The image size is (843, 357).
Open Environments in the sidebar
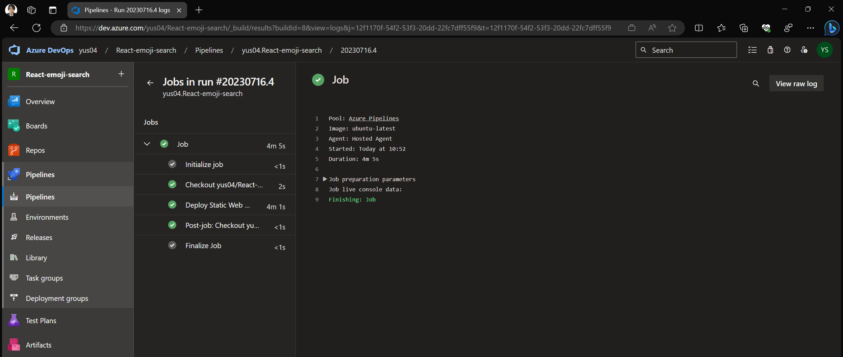(68, 217)
